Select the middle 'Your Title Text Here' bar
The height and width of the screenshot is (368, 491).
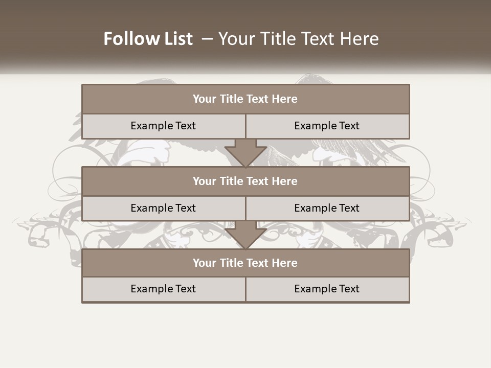click(245, 181)
